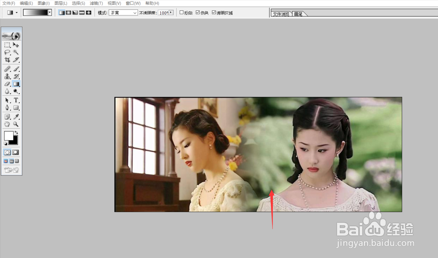Select the Rectangular Marquee tool

pyautogui.click(x=7, y=45)
